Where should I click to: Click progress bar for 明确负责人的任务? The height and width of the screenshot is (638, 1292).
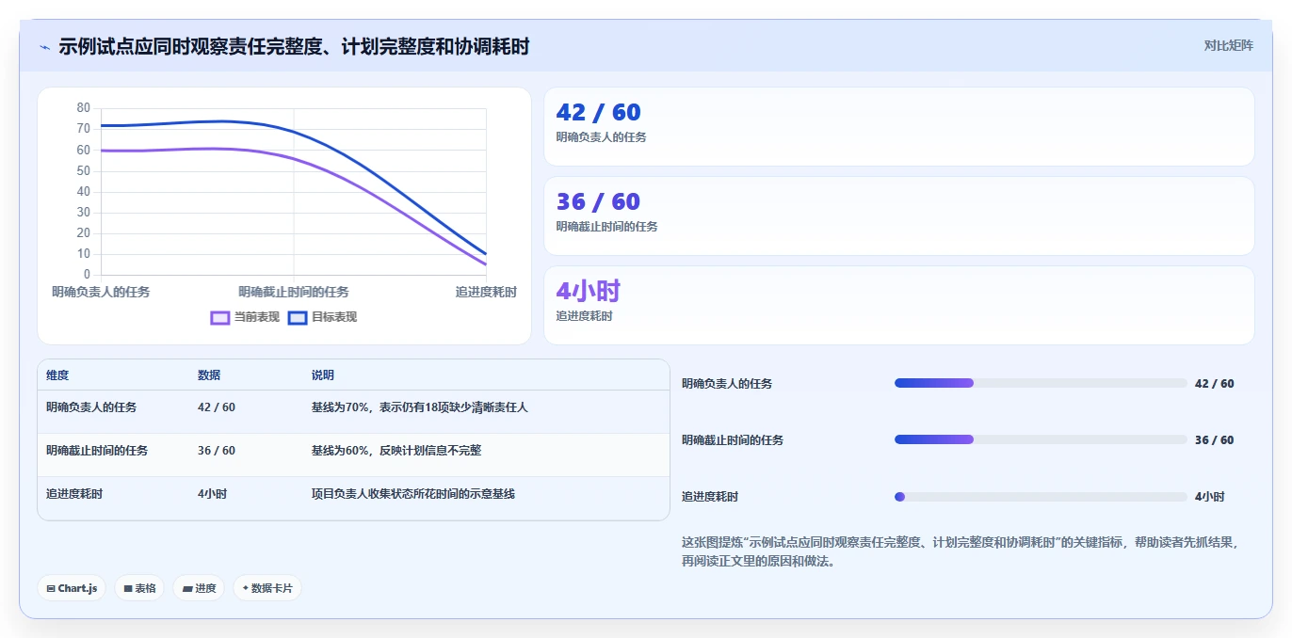point(1041,383)
